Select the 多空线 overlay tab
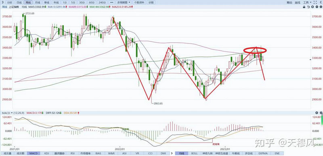Image resolution: width=323 pixels, height=156 pixels. point(249,153)
